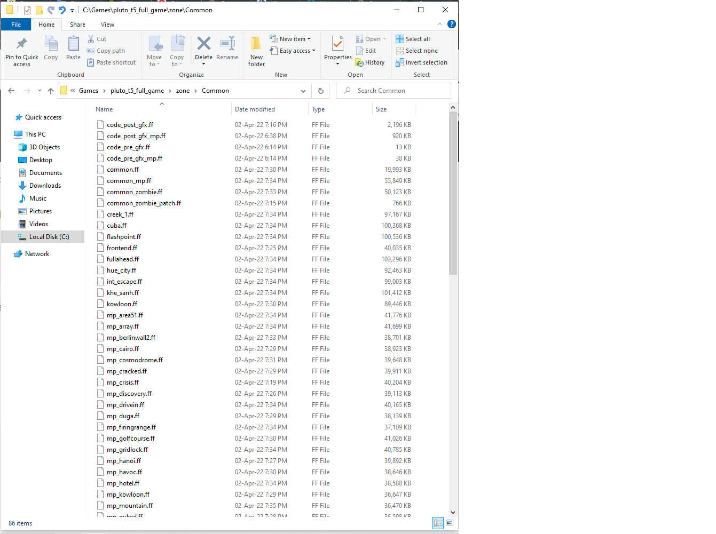Collapse the ribbon with chevron
Screen dimensions: 716x534
(440, 24)
